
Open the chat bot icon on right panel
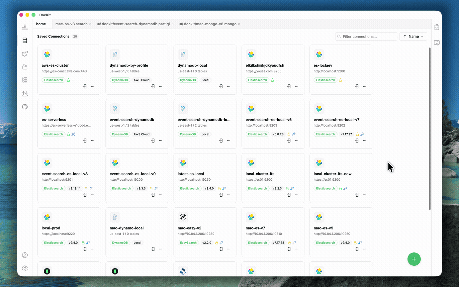tap(437, 43)
